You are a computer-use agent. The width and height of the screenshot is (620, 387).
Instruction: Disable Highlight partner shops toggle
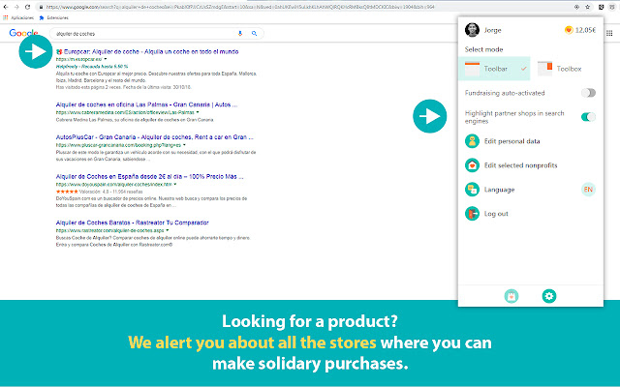pyautogui.click(x=587, y=117)
